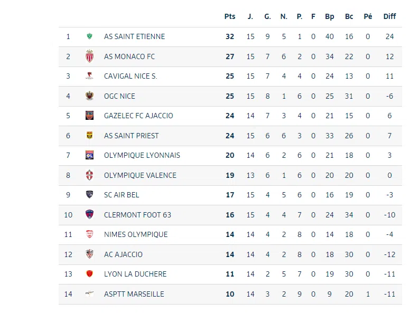Viewport: 410px width, 313px height.
Task: Click the AC Ajaccio club crest
Action: 89,254
